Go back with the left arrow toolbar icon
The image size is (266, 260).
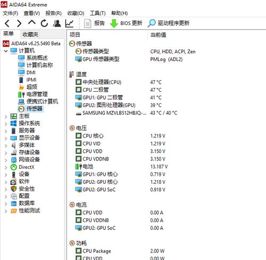pyautogui.click(x=7, y=23)
